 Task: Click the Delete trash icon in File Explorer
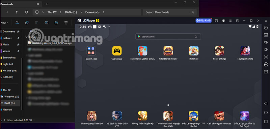(x=66, y=23)
